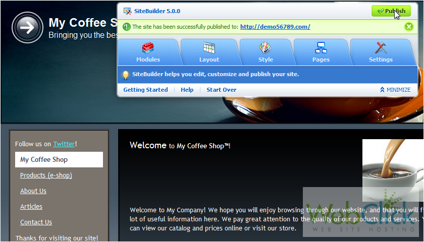Click the green Publish button
Image resolution: width=424 pixels, height=242 pixels.
point(391,11)
